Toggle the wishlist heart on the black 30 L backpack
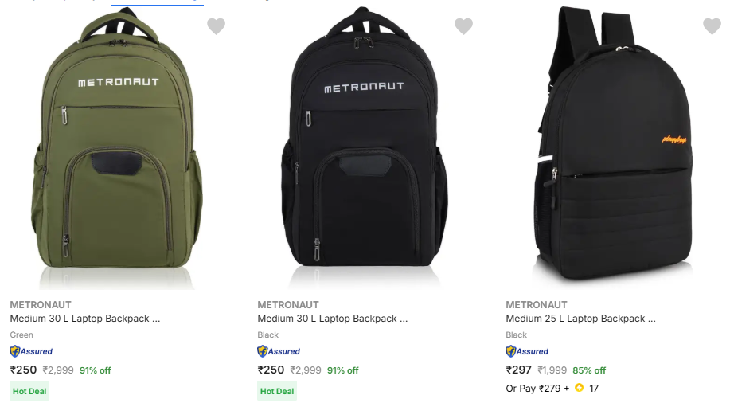730x403 pixels. (x=463, y=26)
